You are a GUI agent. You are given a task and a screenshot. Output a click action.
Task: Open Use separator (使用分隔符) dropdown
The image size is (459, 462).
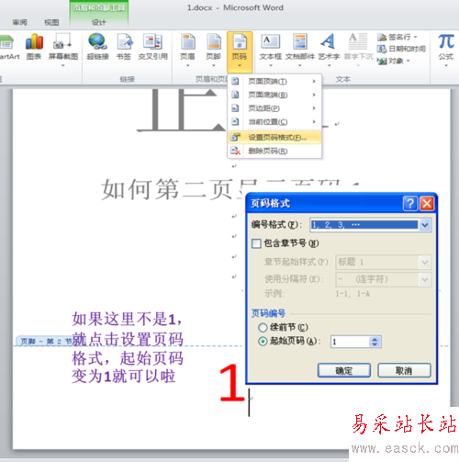click(425, 279)
